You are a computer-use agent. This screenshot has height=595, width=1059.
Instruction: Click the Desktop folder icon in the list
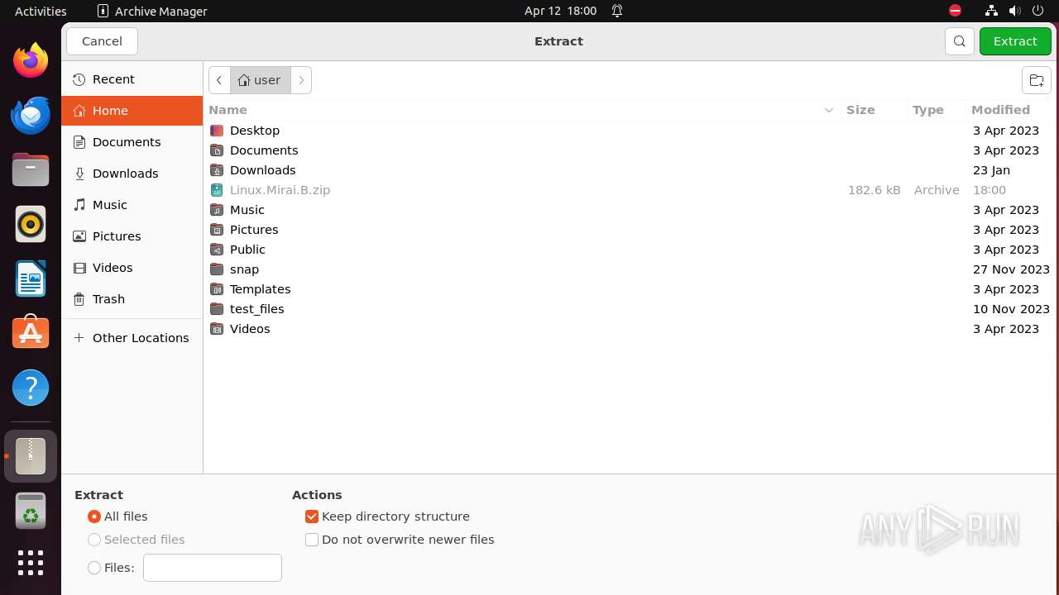coord(217,131)
